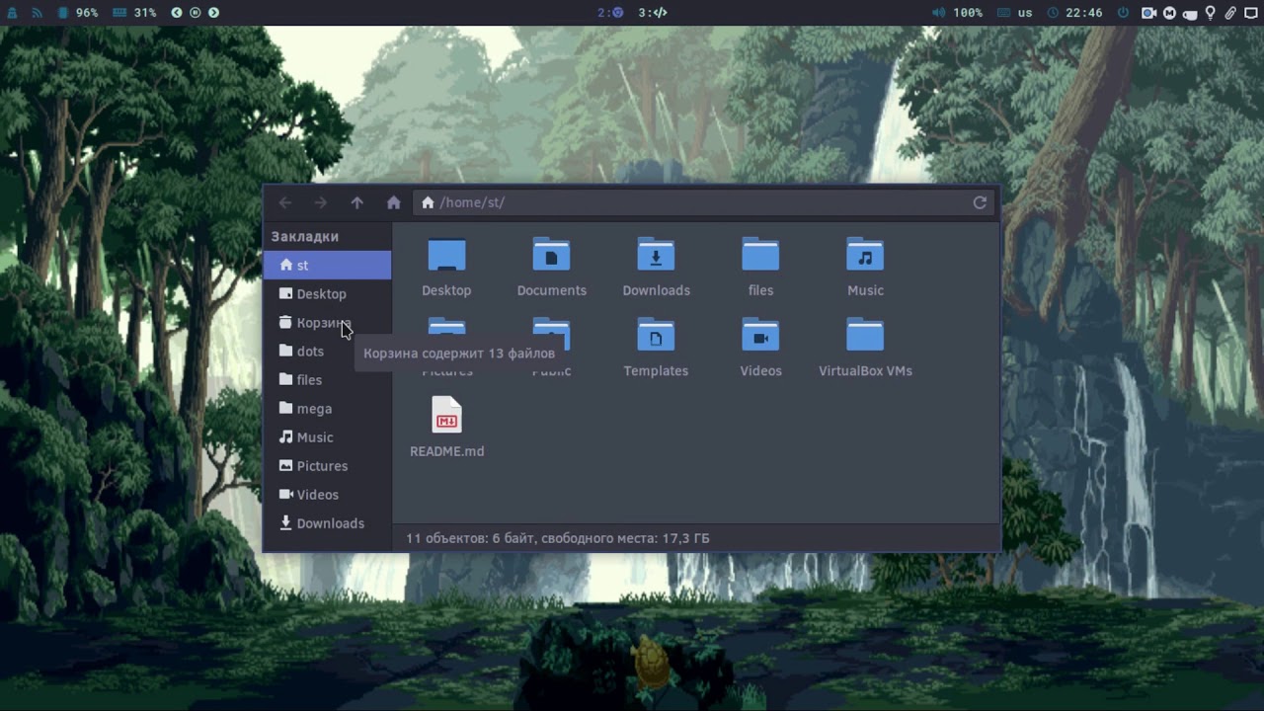Click the volume indicator in top bar
Viewport: 1264px width, 711px height.
coord(957,13)
